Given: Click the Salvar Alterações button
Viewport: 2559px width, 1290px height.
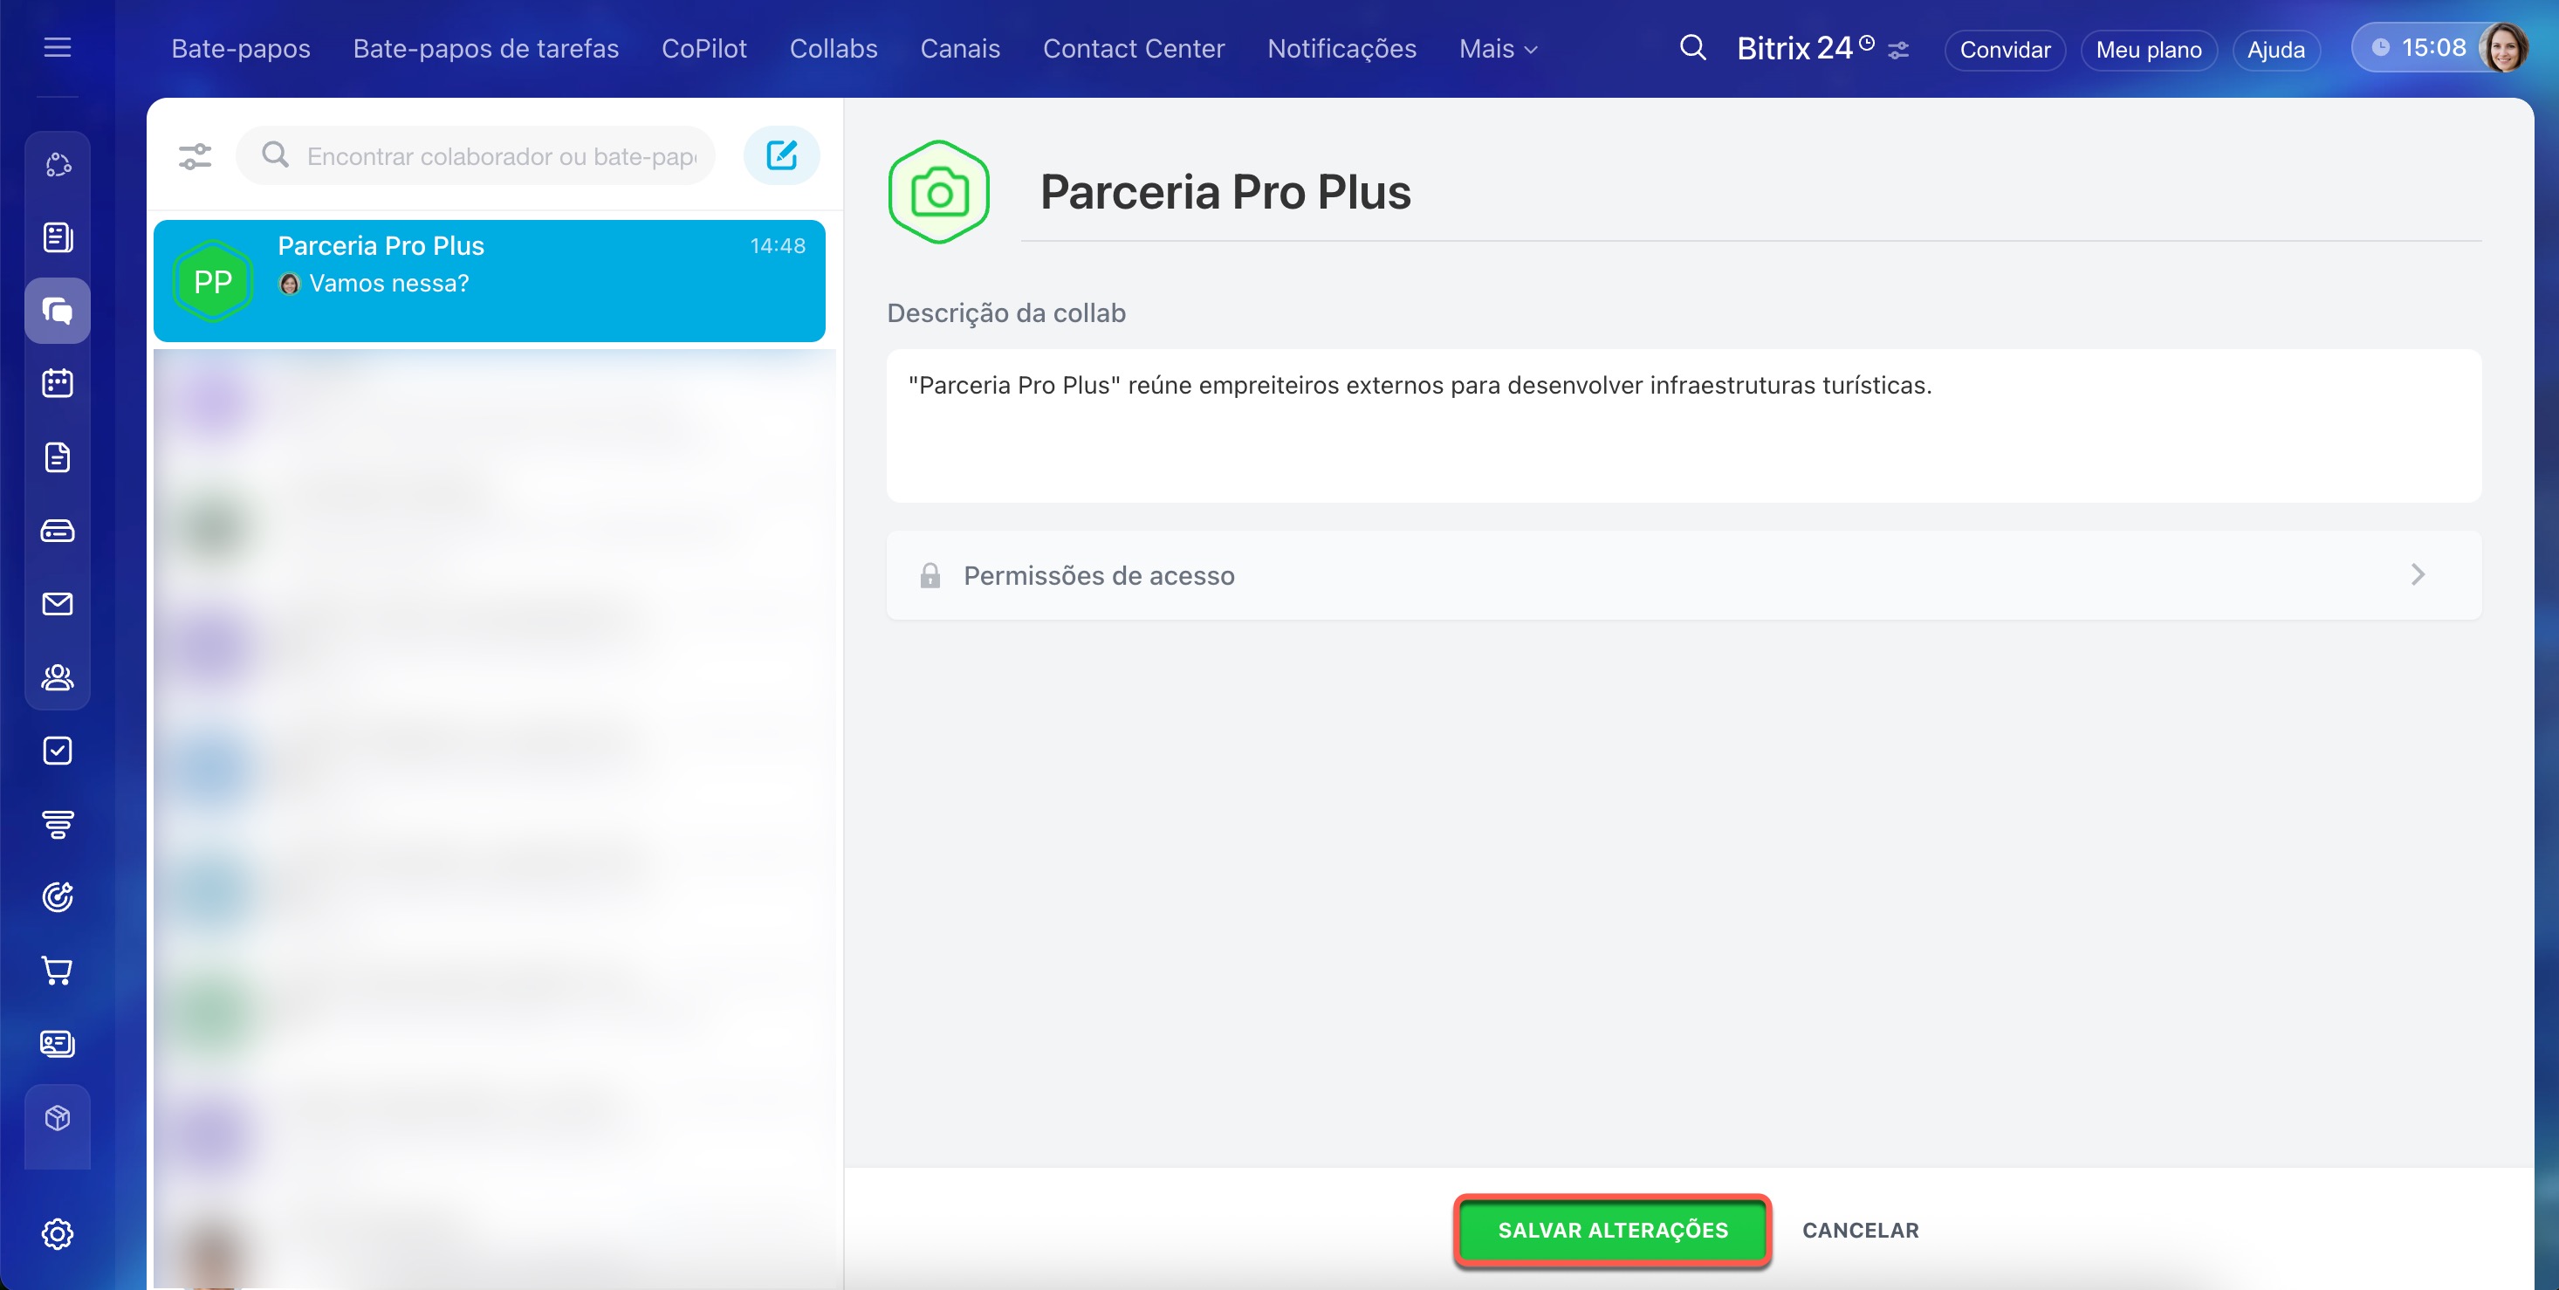Looking at the screenshot, I should click(1611, 1230).
